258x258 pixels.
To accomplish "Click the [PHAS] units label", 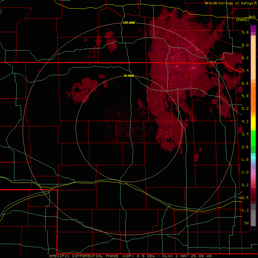I will pos(242,20).
